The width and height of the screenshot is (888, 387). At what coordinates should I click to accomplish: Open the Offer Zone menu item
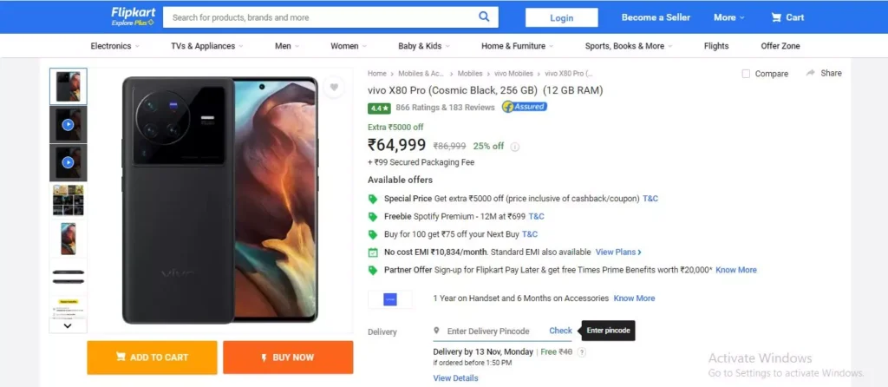(780, 46)
